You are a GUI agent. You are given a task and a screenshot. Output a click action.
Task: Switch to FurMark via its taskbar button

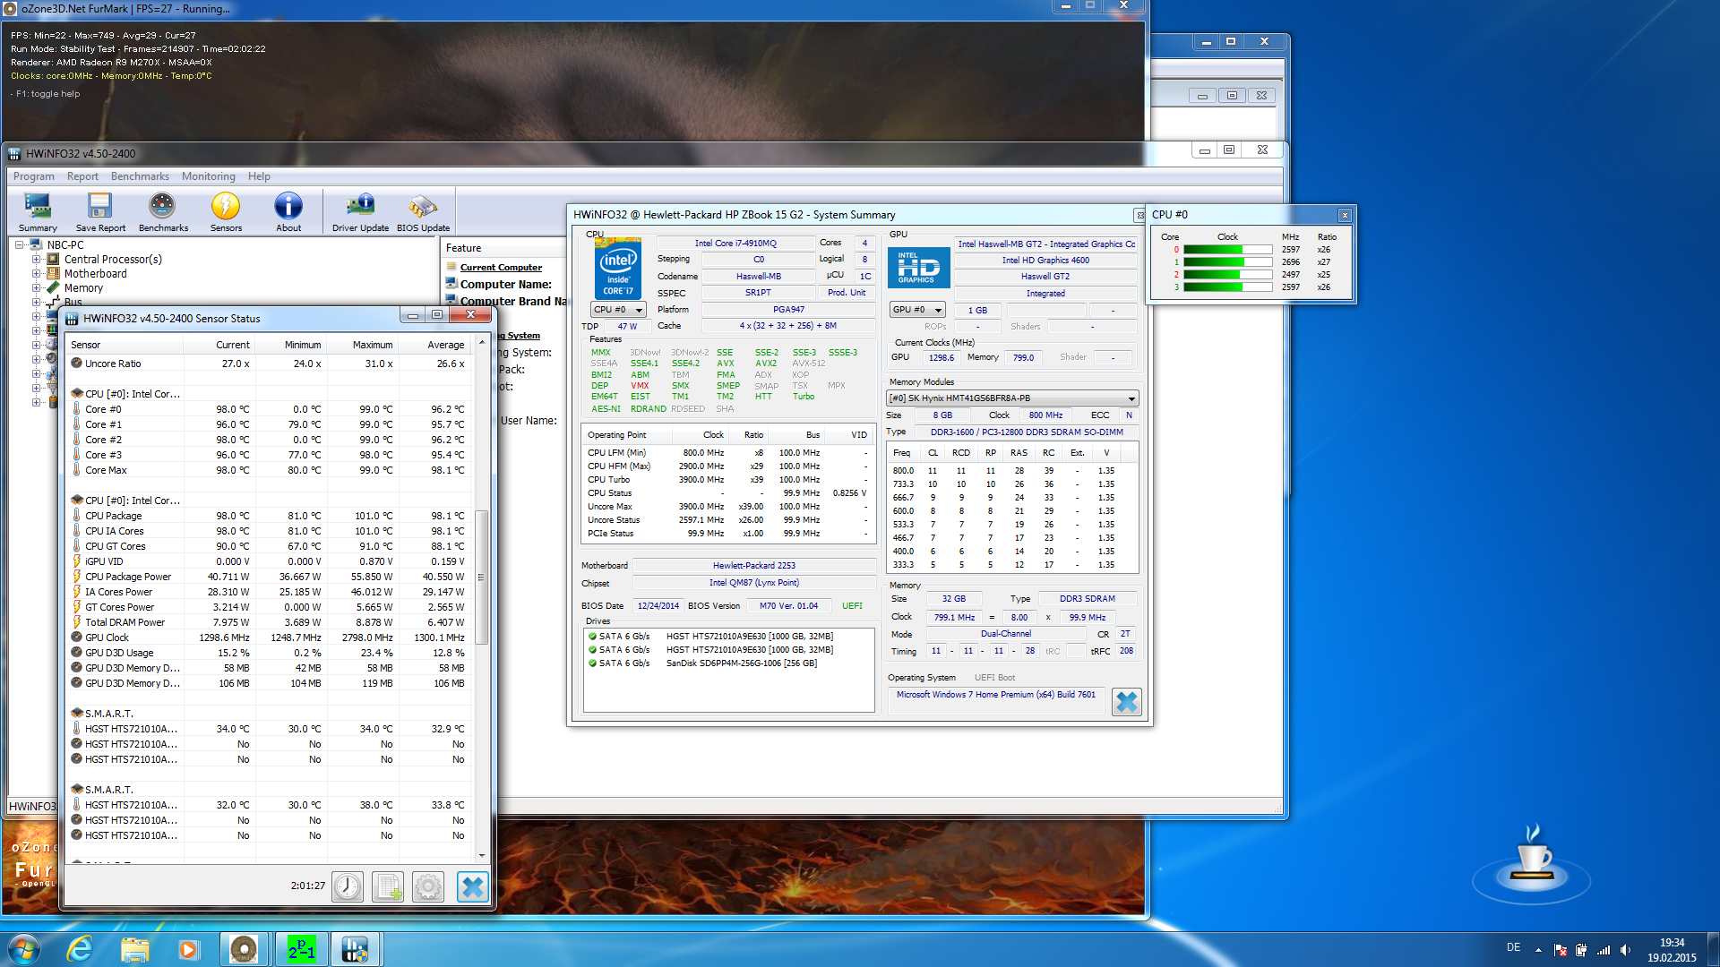point(244,949)
